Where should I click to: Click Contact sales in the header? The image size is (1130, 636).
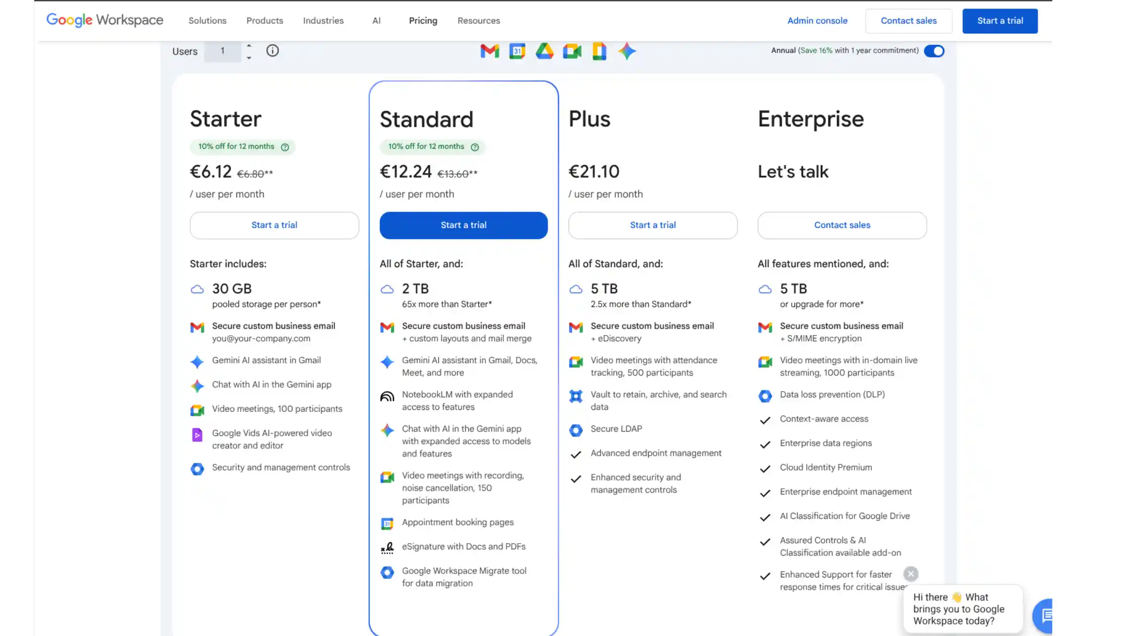coord(909,21)
